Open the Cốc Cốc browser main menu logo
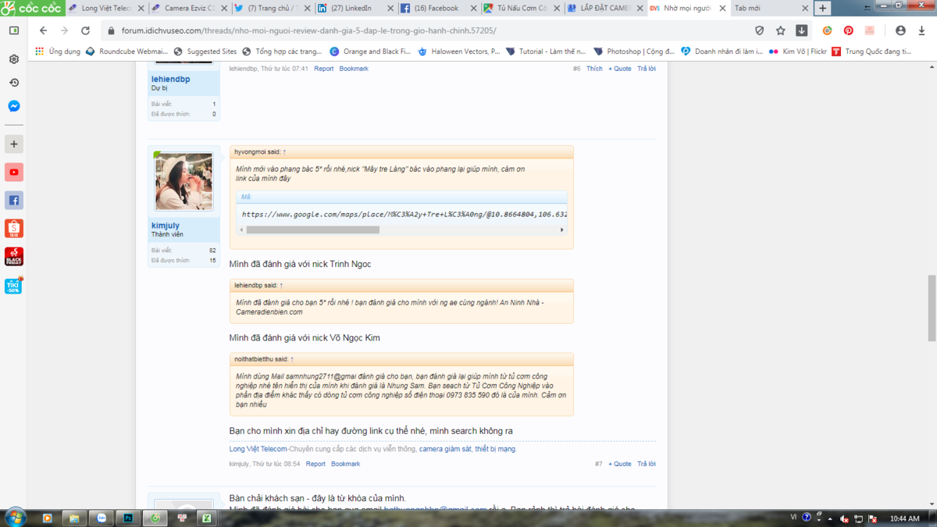The image size is (937, 527). coord(31,8)
